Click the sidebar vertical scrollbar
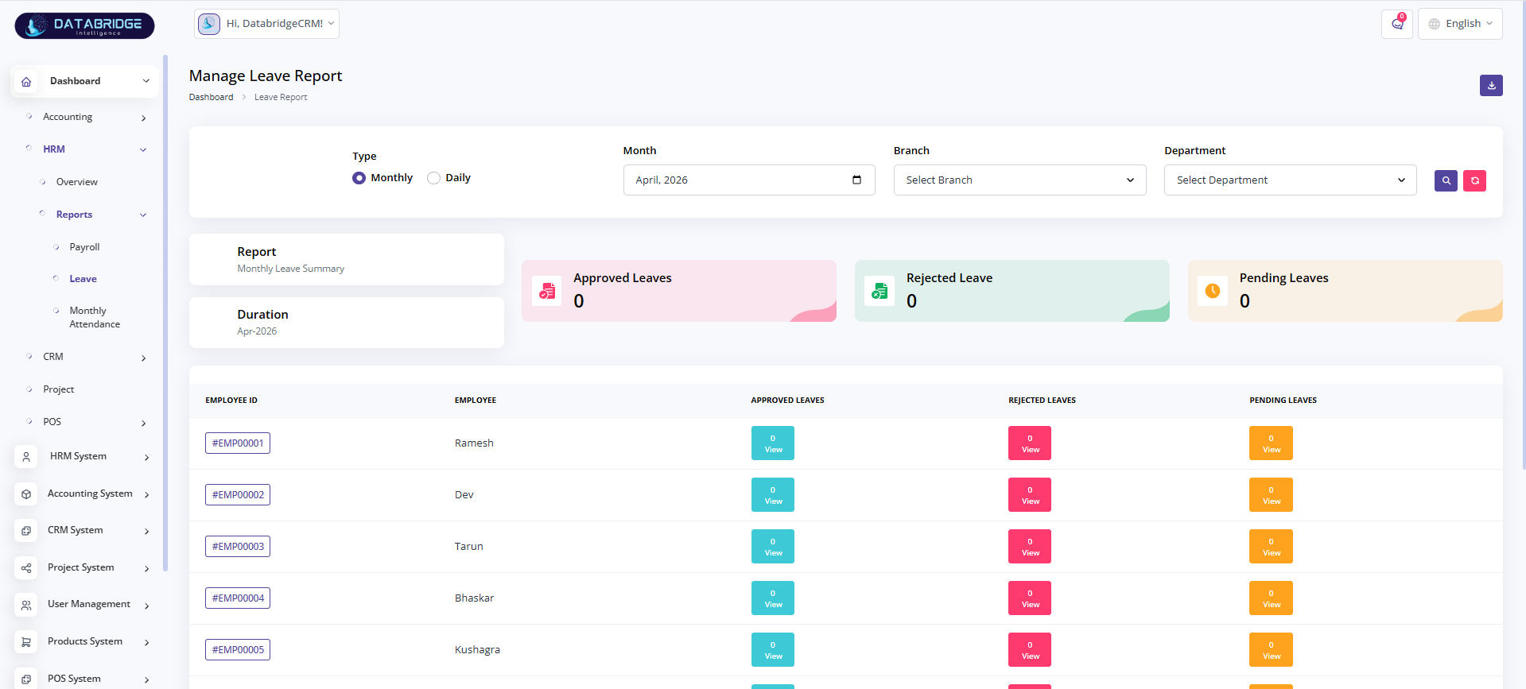The image size is (1526, 689). click(165, 312)
